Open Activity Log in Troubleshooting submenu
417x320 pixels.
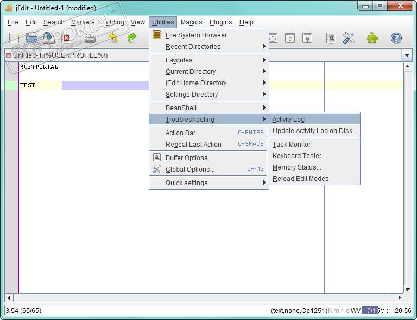tap(313, 120)
